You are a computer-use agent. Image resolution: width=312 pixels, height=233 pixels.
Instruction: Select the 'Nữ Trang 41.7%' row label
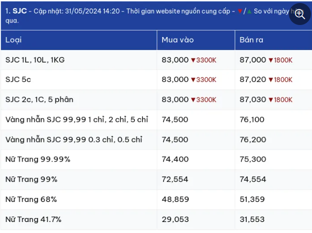pyautogui.click(x=34, y=219)
